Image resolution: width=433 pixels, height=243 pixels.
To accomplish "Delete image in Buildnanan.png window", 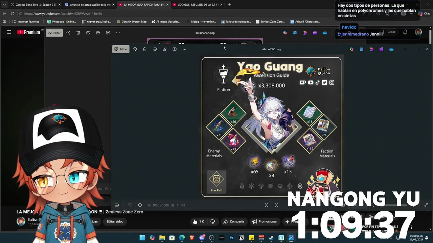I will click(x=78, y=33).
